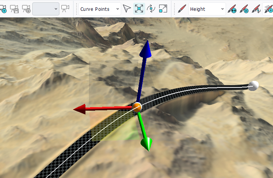Toggle the rotate transform tool
The image size is (273, 178).
click(x=151, y=9)
